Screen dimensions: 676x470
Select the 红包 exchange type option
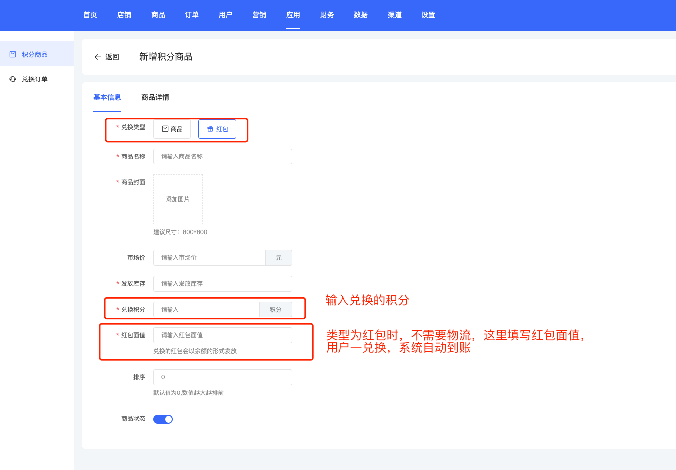217,129
